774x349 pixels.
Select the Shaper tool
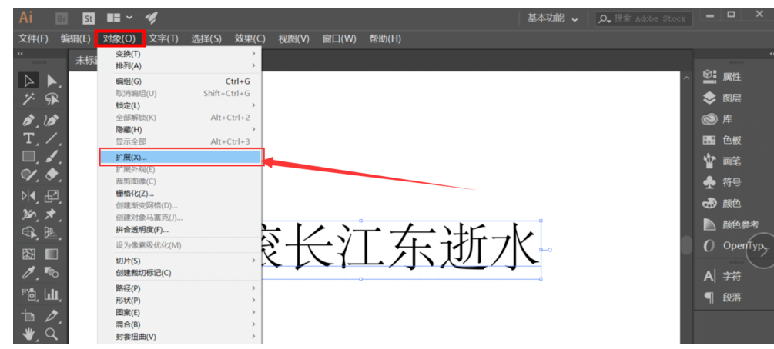coord(29,175)
